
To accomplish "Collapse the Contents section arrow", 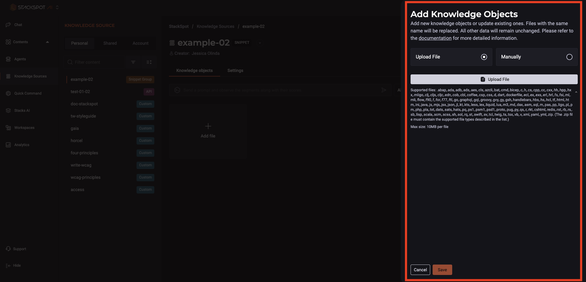I will [x=47, y=42].
